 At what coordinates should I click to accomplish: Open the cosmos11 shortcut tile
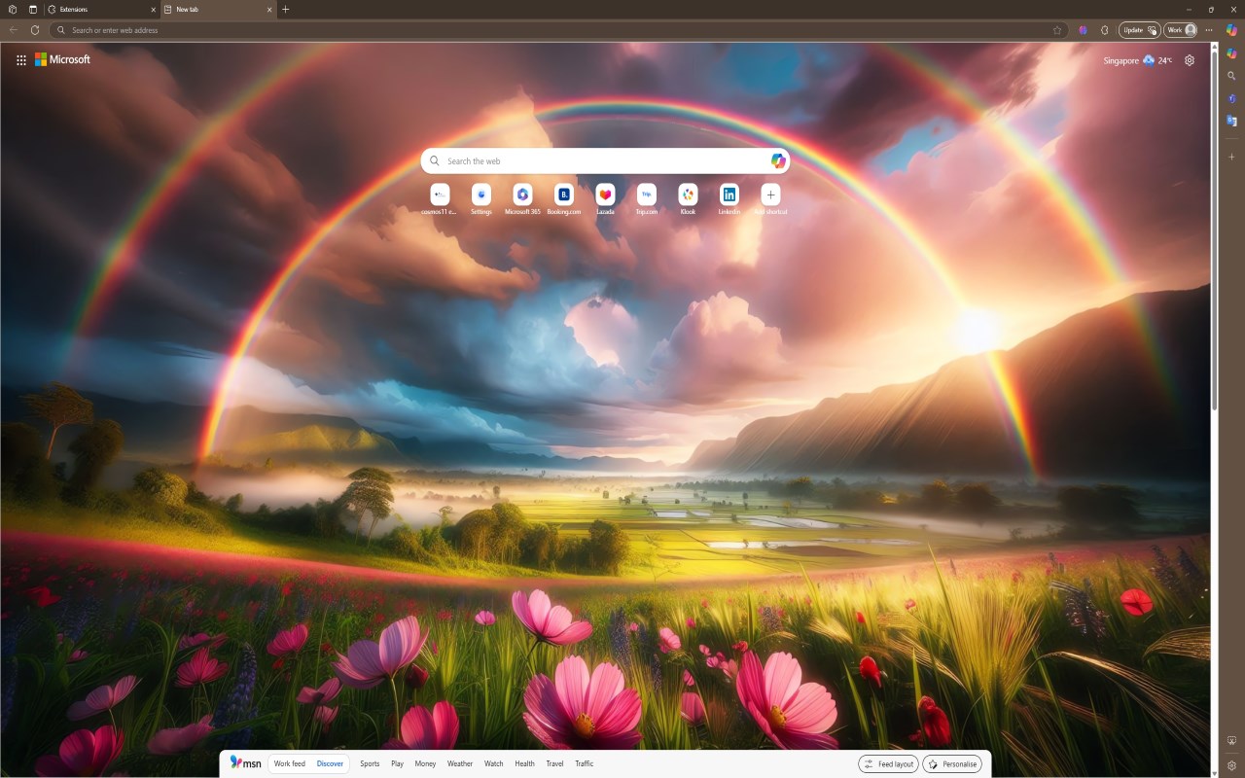tap(440, 199)
